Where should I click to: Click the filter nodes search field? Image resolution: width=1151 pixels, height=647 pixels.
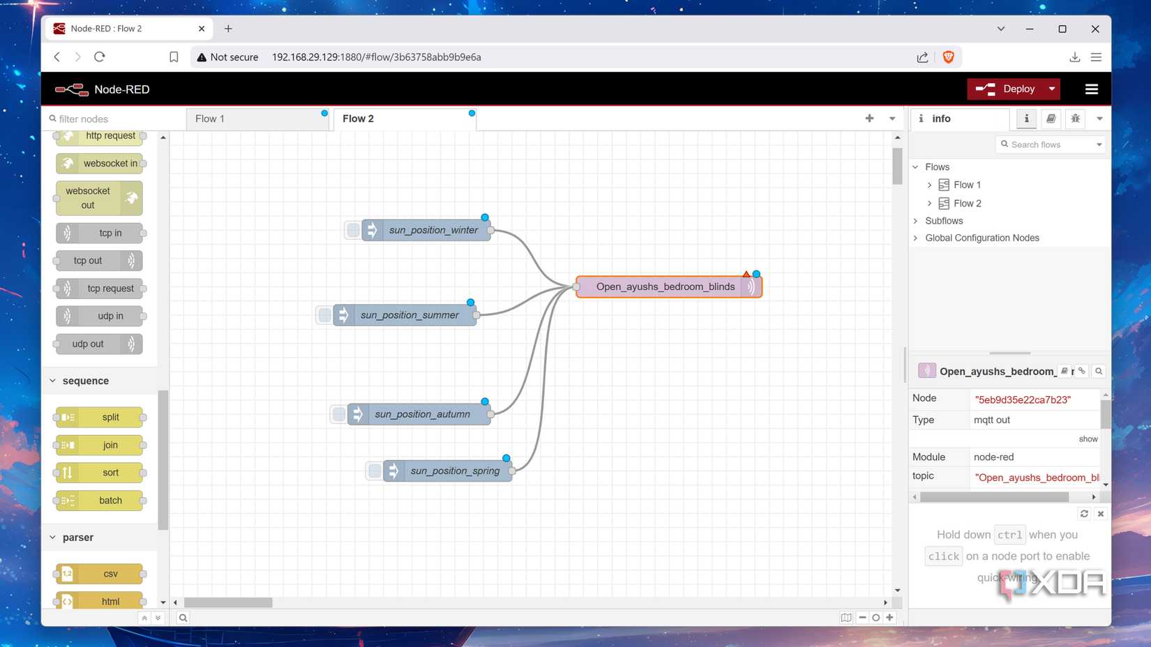pos(105,119)
